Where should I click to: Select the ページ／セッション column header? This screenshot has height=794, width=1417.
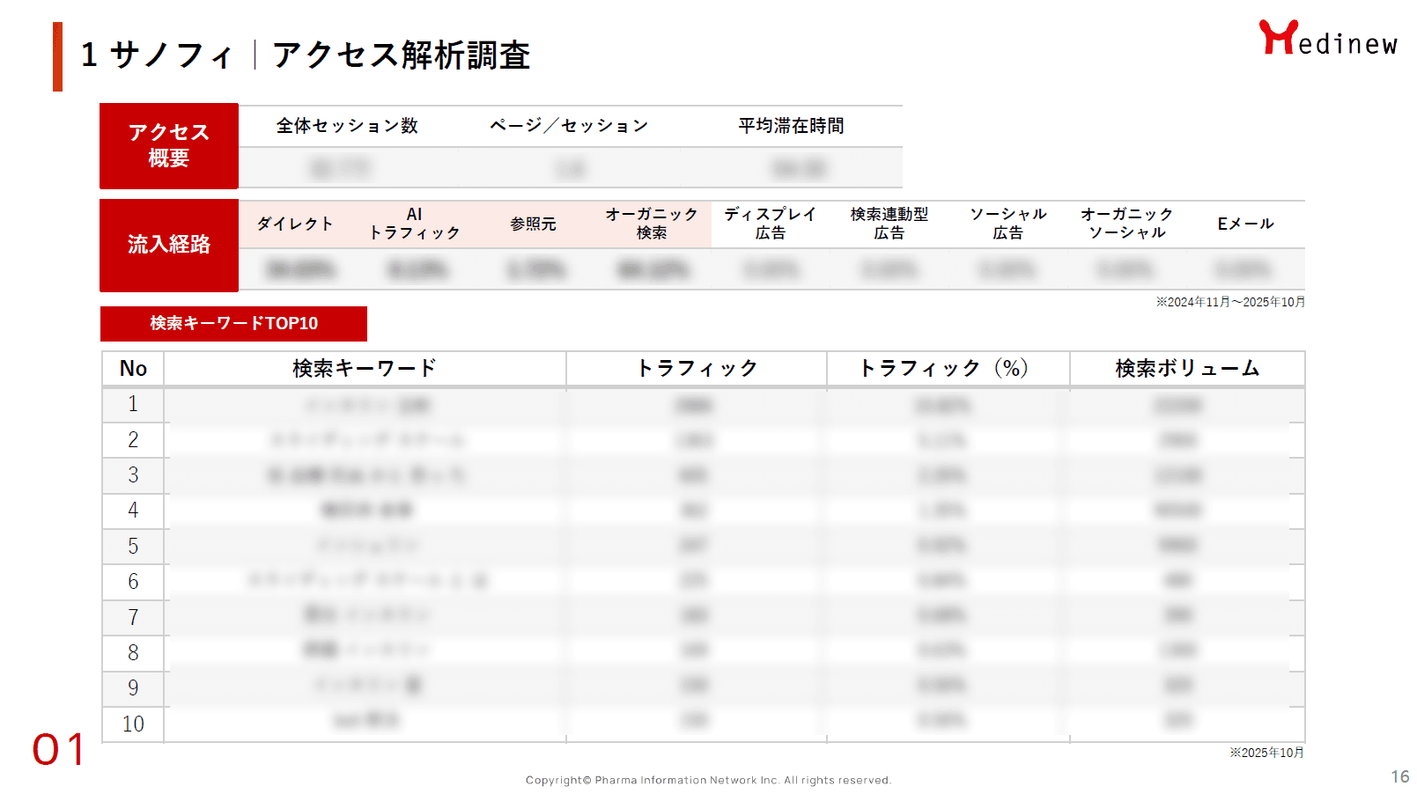tap(570, 126)
